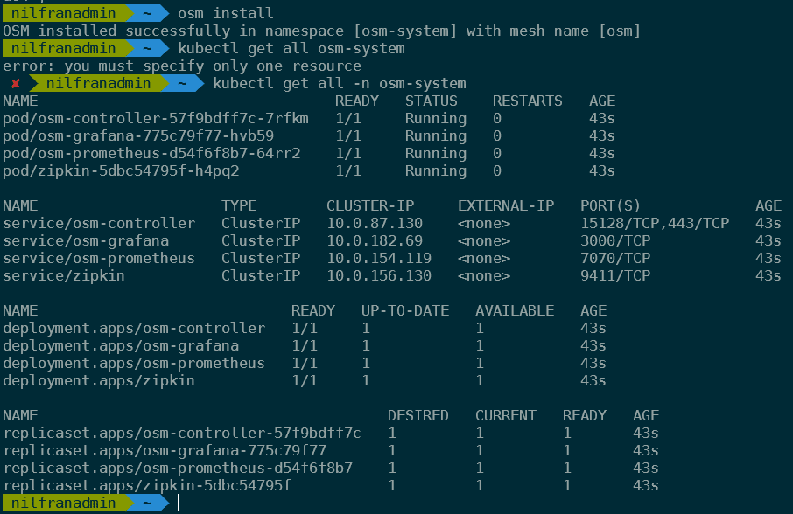Click deployment.apps/osm-controller entry
This screenshot has width=793, height=514.
pyautogui.click(x=134, y=328)
